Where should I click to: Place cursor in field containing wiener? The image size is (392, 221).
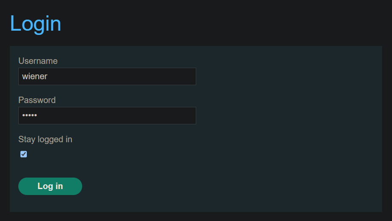coord(107,77)
